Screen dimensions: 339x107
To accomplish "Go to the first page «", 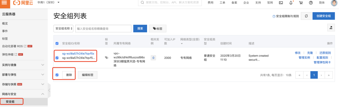I will tap(300, 75).
